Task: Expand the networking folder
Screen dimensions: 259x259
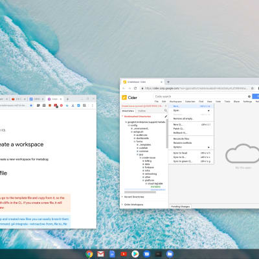Action: coord(143,174)
